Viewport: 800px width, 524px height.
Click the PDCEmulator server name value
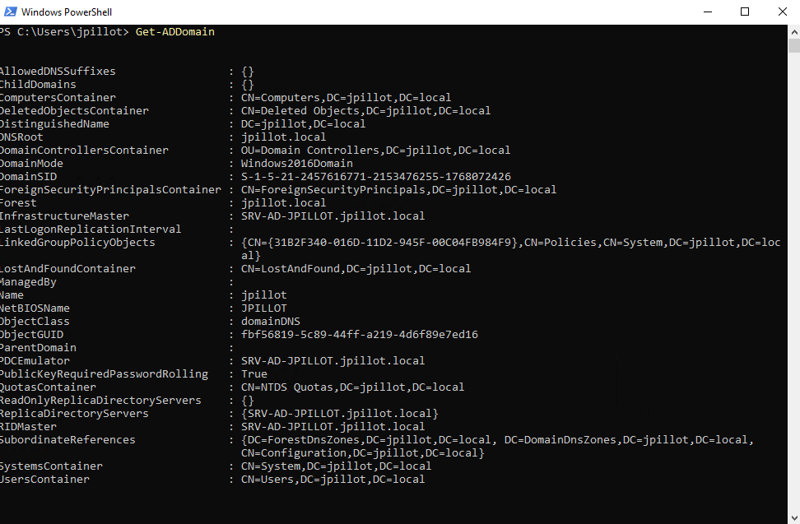click(333, 360)
